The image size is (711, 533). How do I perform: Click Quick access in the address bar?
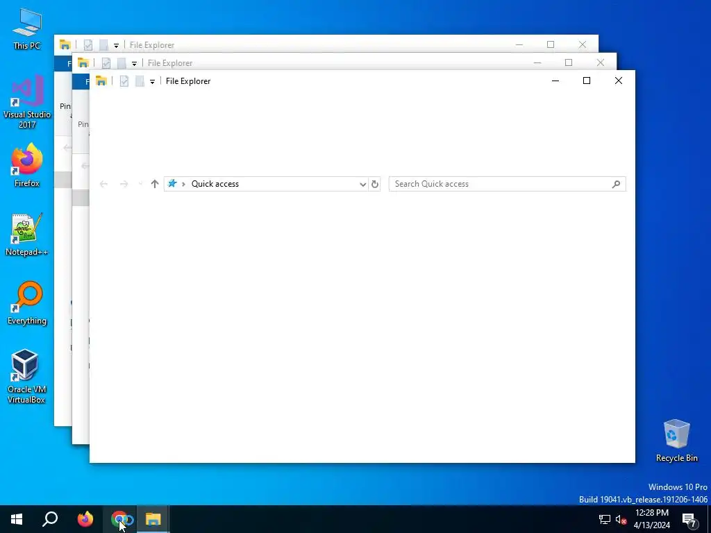(x=215, y=184)
